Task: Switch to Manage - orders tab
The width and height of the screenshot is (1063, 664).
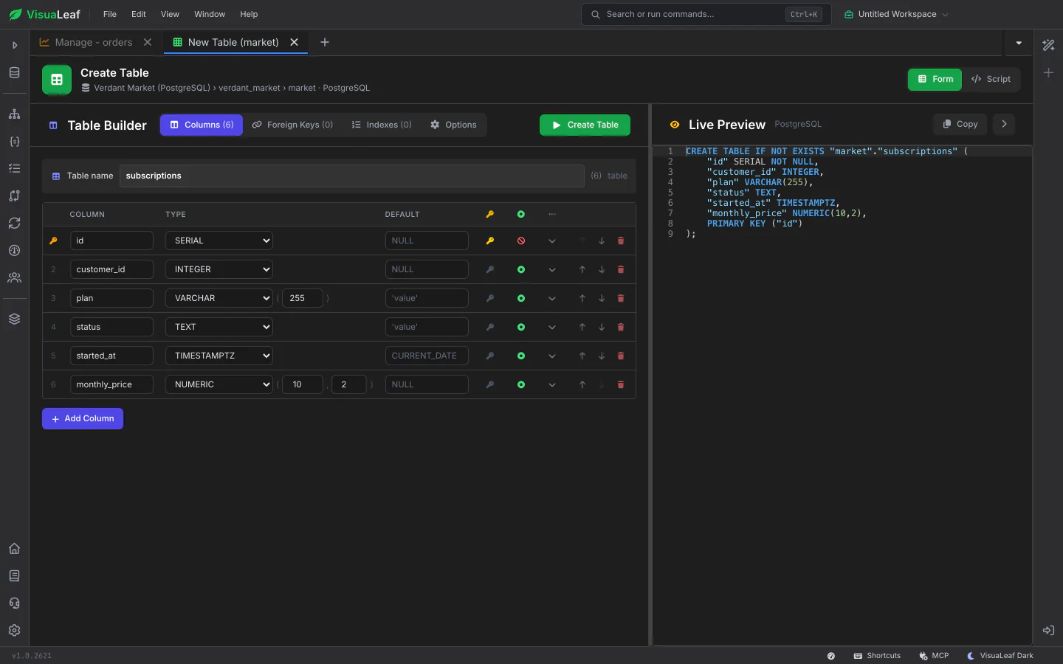Action: point(94,42)
